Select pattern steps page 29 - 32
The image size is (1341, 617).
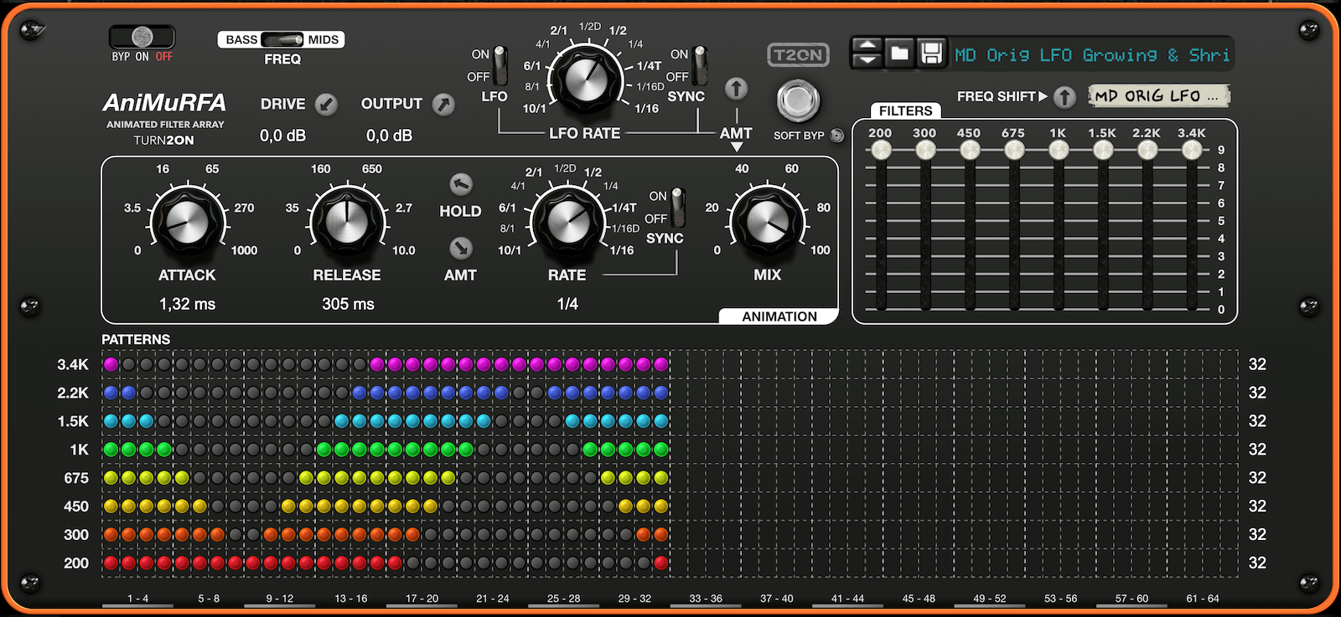634,599
